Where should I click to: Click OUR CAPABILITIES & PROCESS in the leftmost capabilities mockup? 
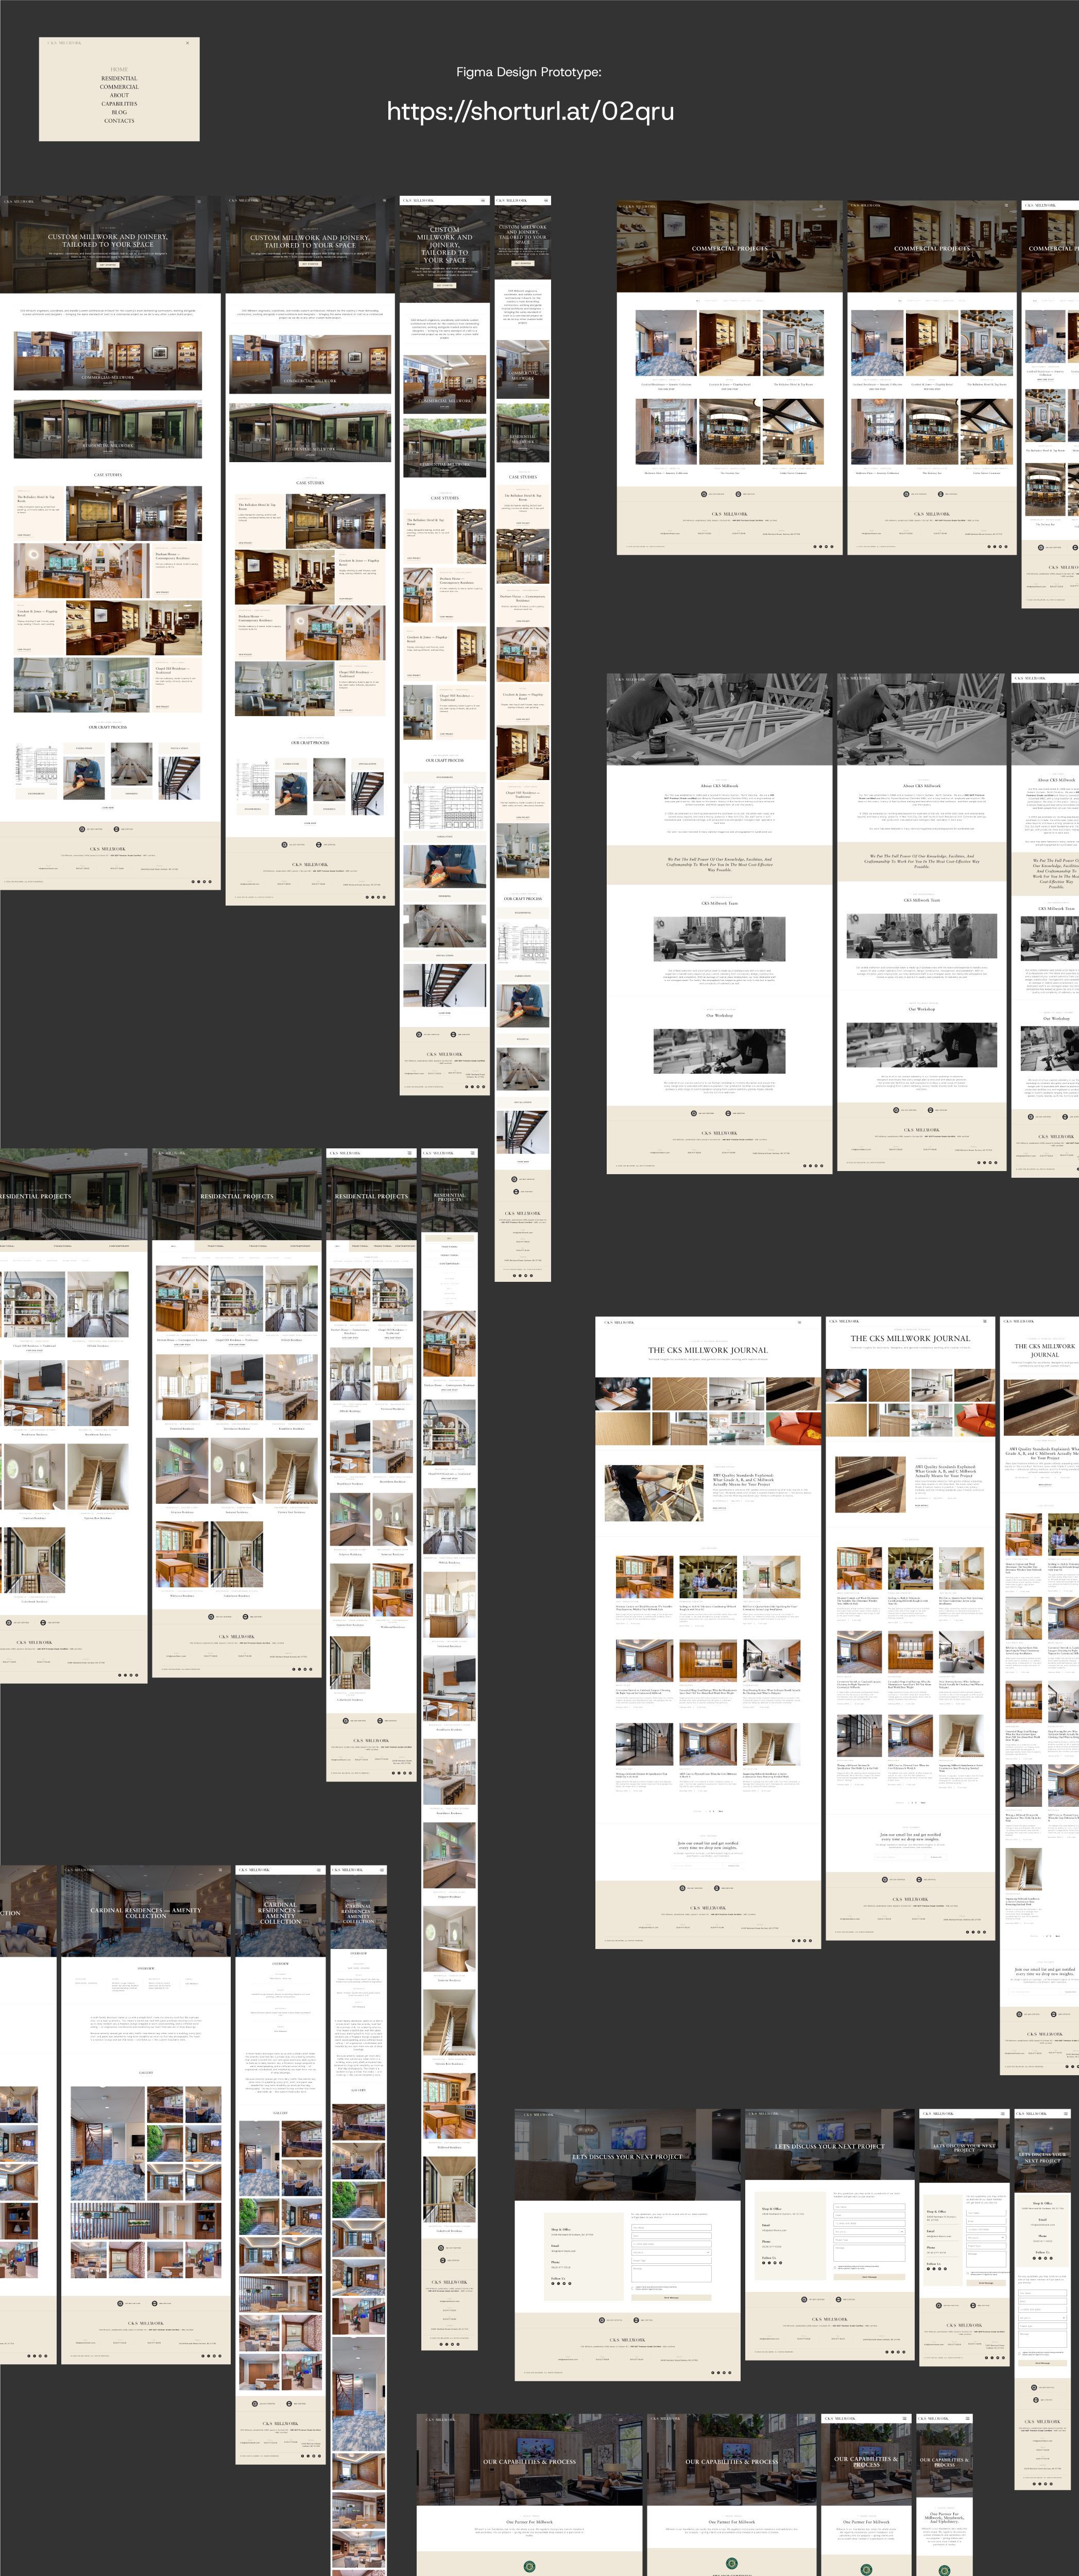529,2462
